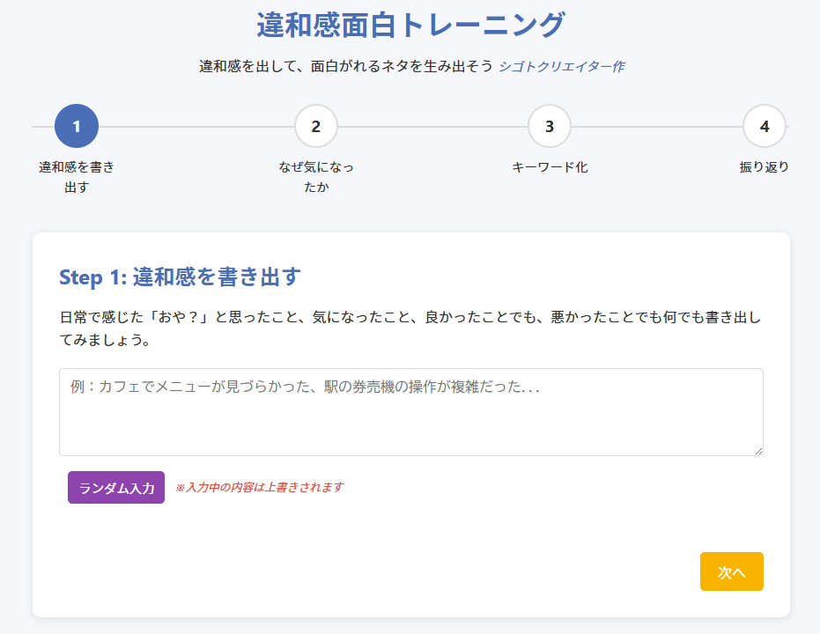This screenshot has width=820, height=634.
Task: Switch to the 振り返り step label
Action: (x=765, y=167)
